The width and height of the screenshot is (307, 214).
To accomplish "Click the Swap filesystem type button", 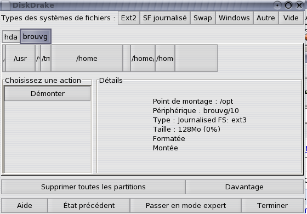I will 203,18.
